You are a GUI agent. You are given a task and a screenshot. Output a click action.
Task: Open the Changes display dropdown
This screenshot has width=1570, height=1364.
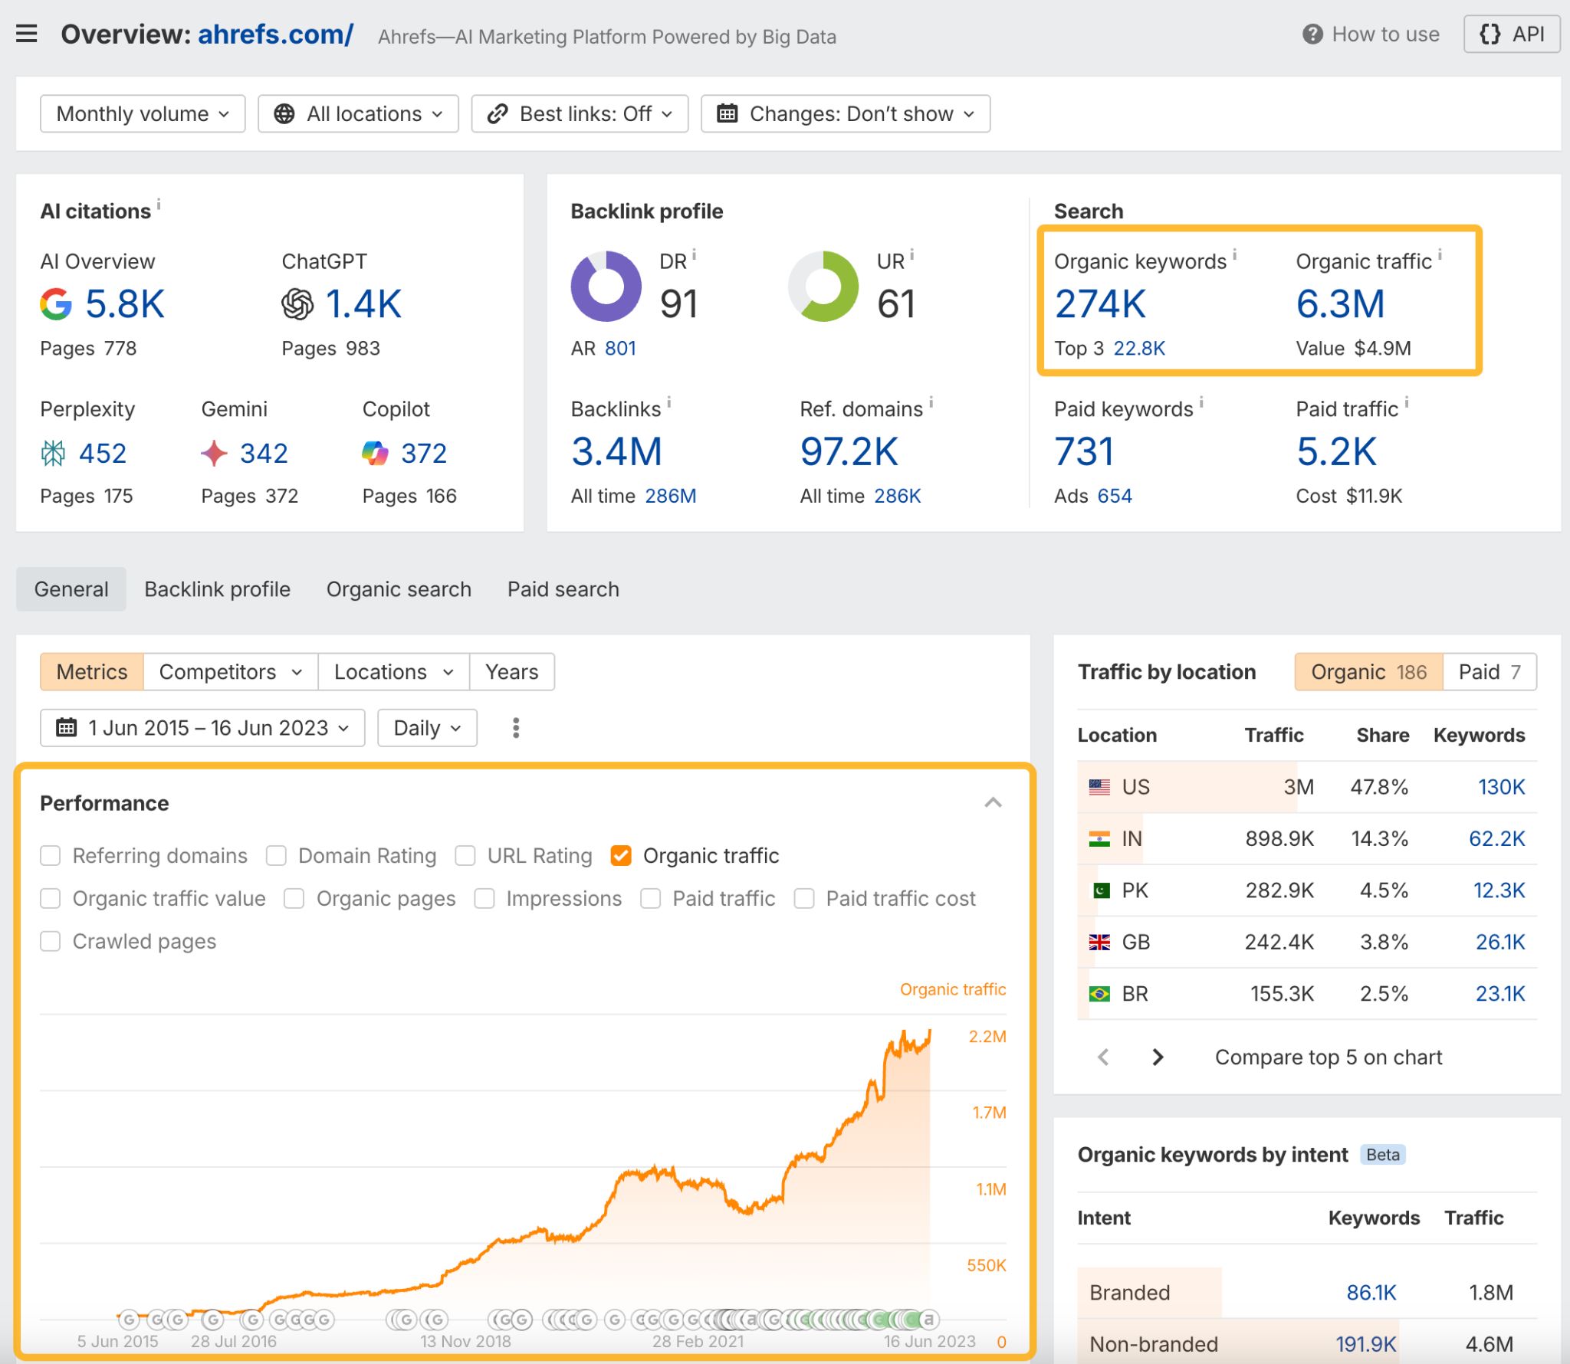coord(845,113)
